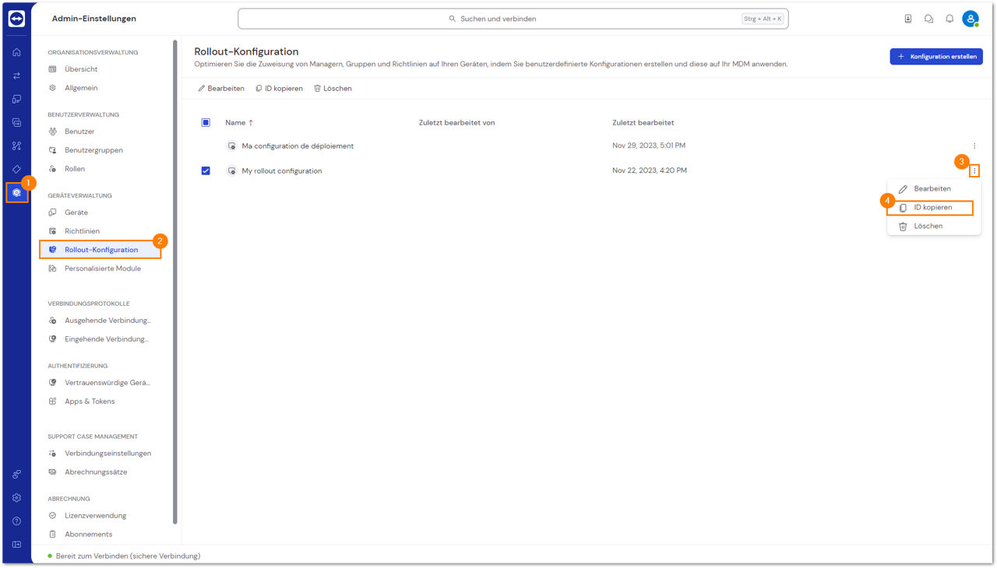Open Vertrauenswürdige Gerä… in the sidebar
This screenshot has height=568, width=997.
[x=106, y=383]
